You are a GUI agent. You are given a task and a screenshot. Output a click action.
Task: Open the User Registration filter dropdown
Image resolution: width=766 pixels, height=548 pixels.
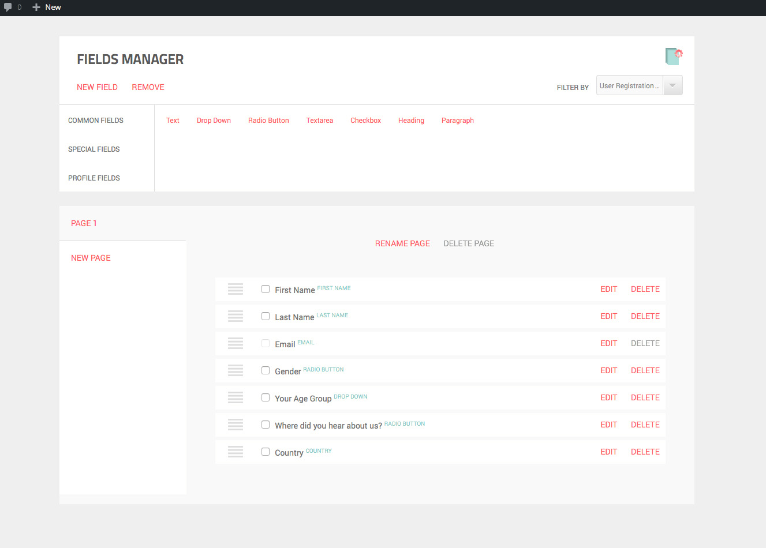pyautogui.click(x=672, y=85)
